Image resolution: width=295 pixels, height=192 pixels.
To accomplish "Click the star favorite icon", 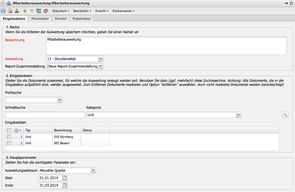I will click(291, 3).
